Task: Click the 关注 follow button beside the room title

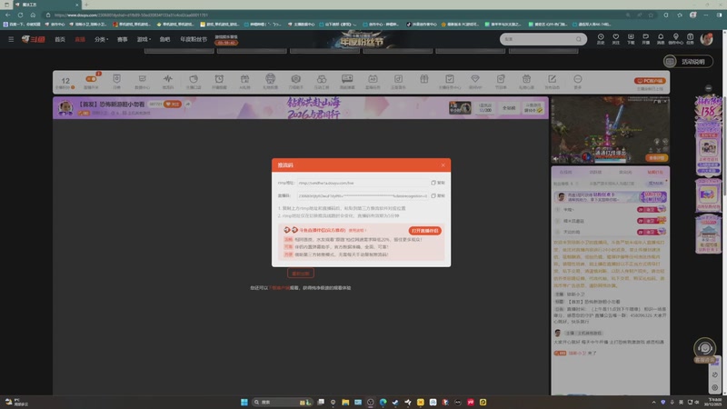Action: click(173, 105)
